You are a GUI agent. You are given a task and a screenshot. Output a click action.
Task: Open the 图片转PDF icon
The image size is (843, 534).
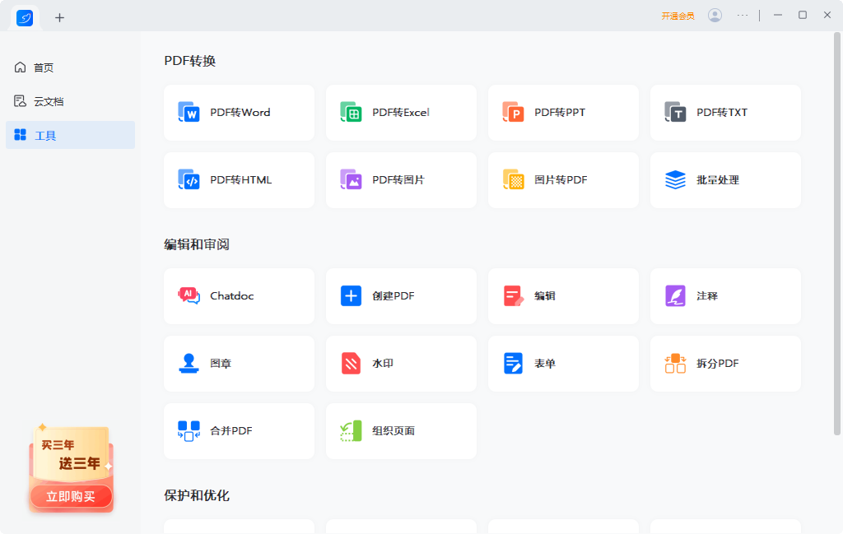pos(514,180)
